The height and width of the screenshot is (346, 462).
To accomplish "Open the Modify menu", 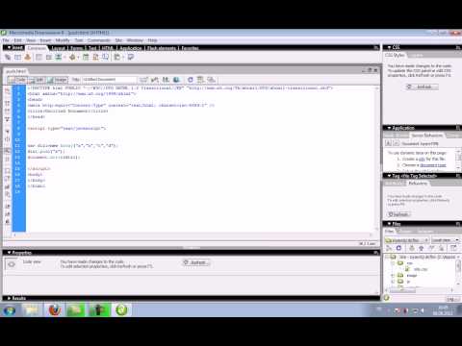I will coord(63,40).
